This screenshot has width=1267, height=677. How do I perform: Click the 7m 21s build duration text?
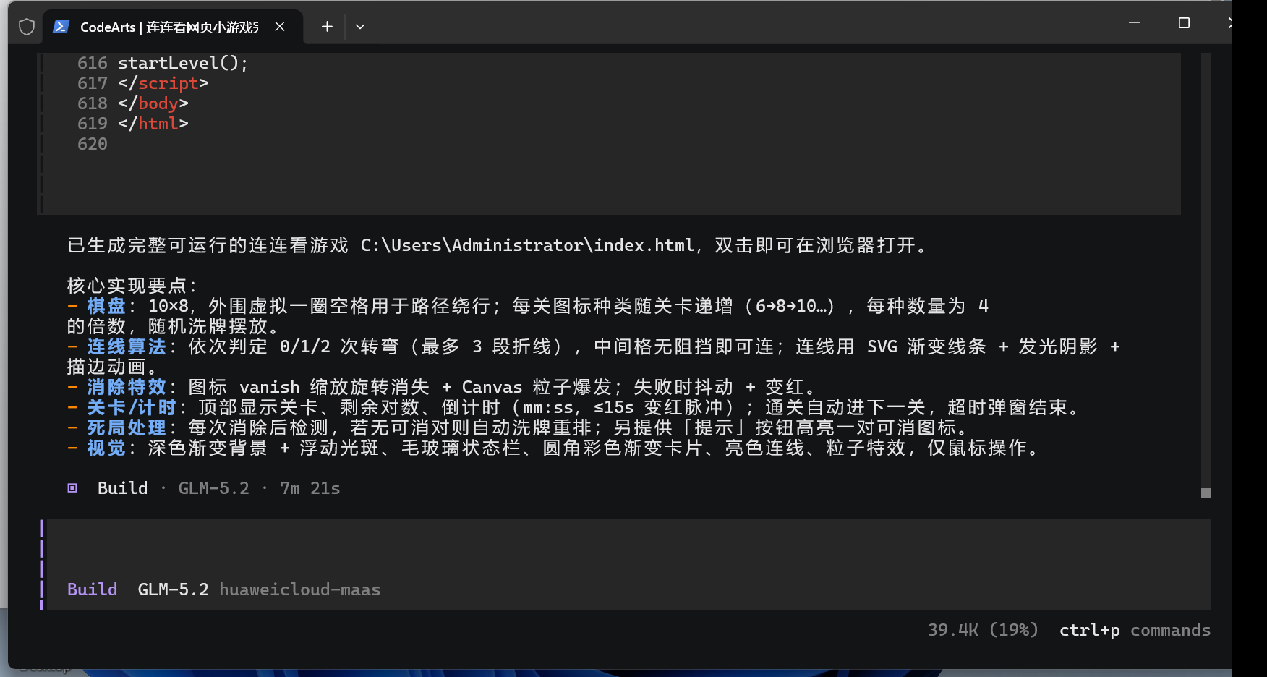click(x=310, y=488)
